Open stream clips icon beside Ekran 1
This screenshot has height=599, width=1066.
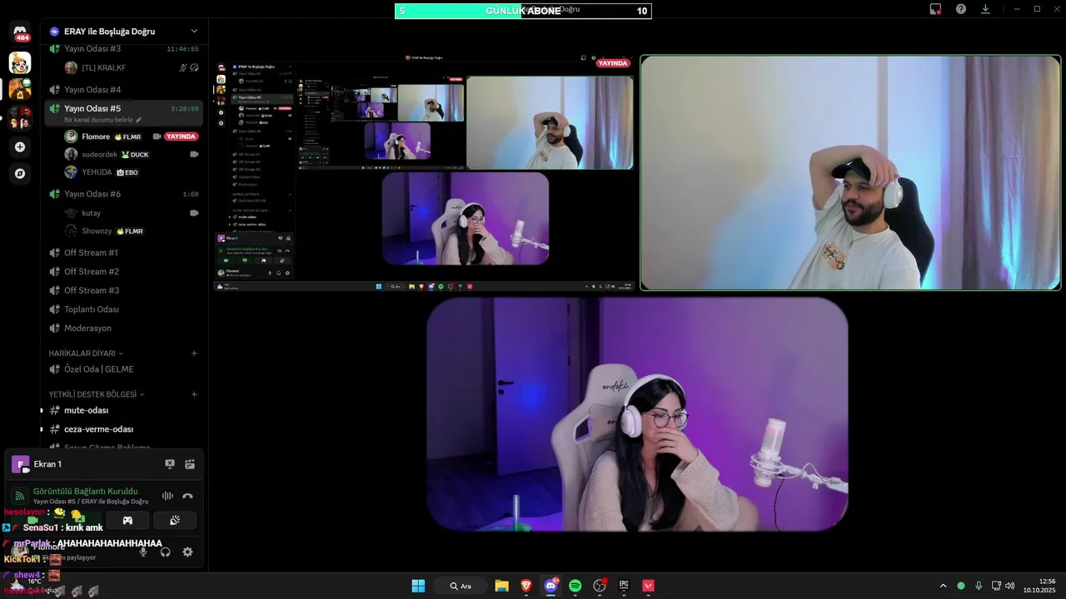(190, 464)
